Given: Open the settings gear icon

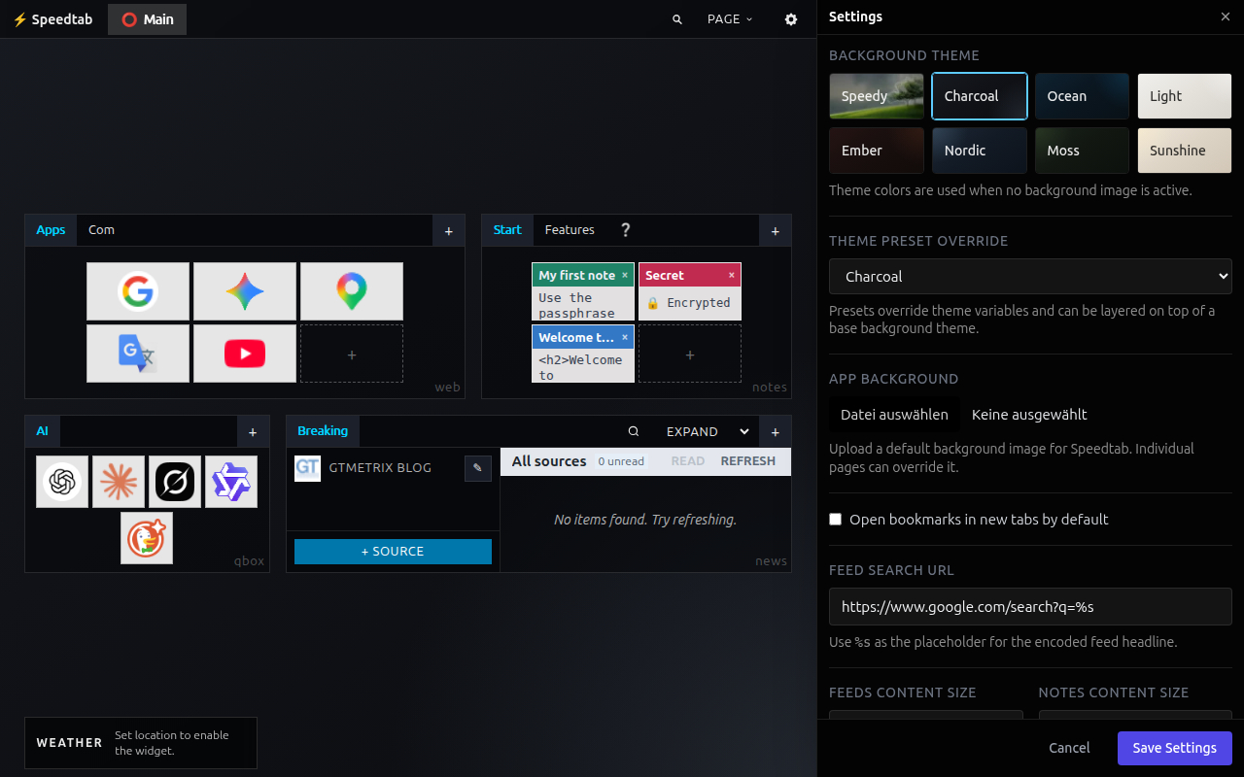Looking at the screenshot, I should 791,19.
